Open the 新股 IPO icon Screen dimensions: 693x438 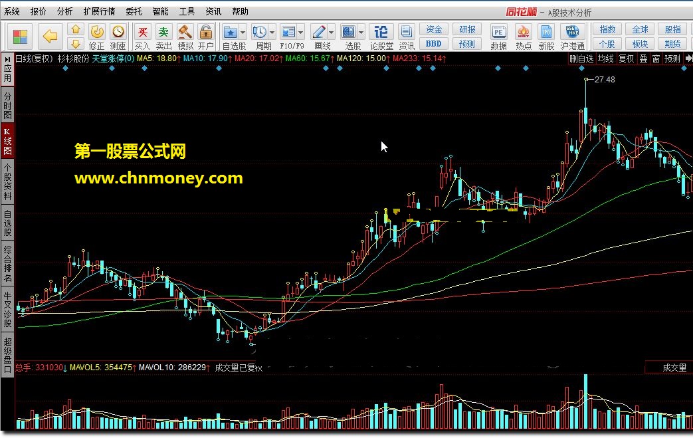546,37
